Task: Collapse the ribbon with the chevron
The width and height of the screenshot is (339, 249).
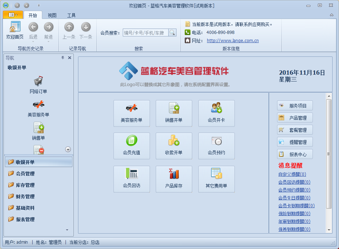Action: [x=331, y=15]
